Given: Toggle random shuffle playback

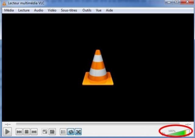Looking at the screenshot, I should click(x=78, y=132).
